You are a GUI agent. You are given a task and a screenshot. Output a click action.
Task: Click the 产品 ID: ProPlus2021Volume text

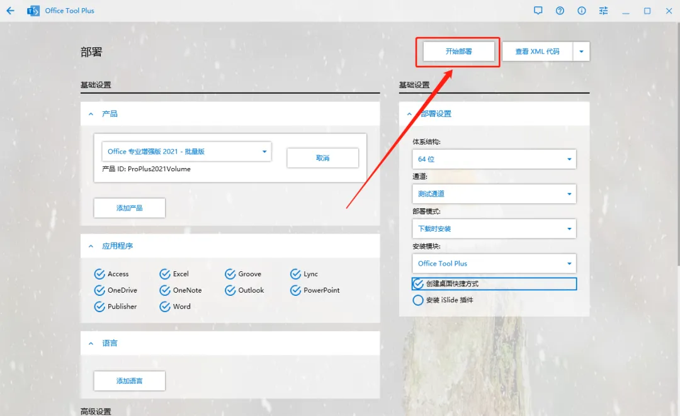tap(146, 169)
